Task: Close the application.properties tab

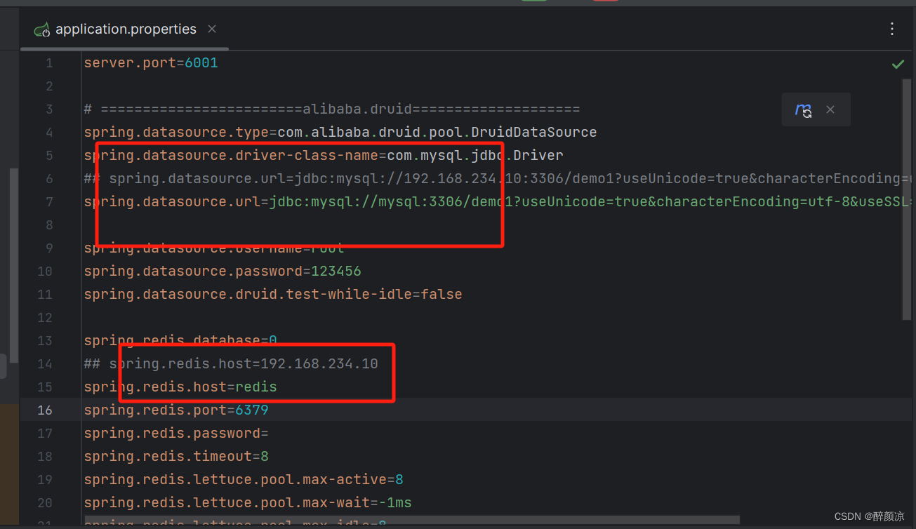Action: coord(212,29)
